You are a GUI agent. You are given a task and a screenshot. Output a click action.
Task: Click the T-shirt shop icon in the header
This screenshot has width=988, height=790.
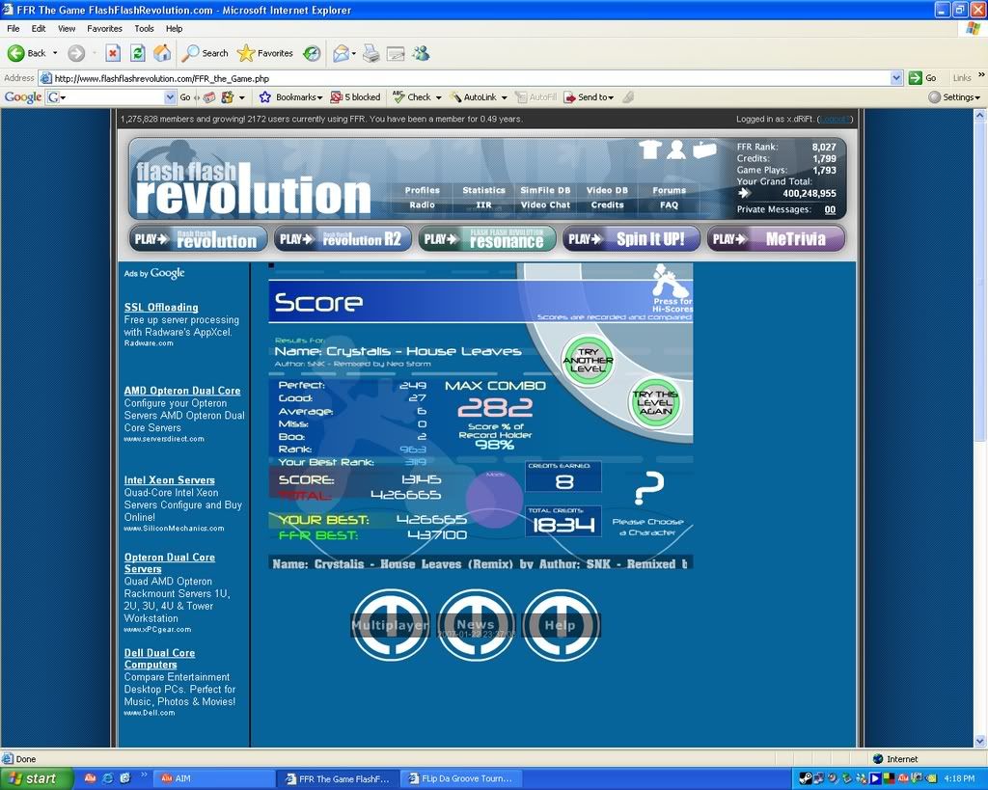(x=648, y=149)
